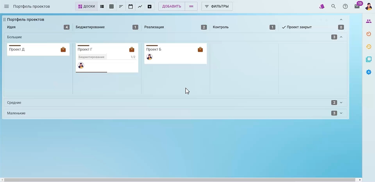Collapse the Большие swimlane
Image resolution: width=375 pixels, height=182 pixels.
341,37
